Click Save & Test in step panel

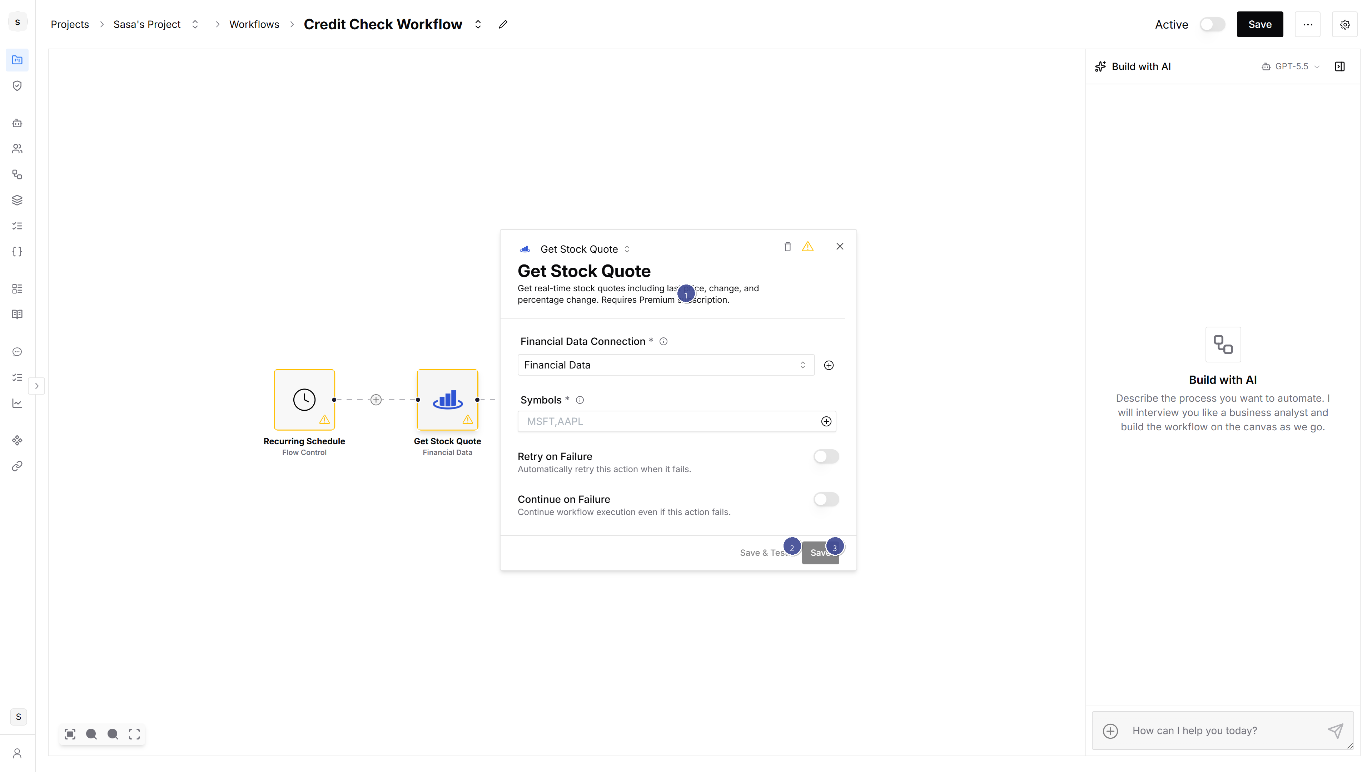(764, 553)
